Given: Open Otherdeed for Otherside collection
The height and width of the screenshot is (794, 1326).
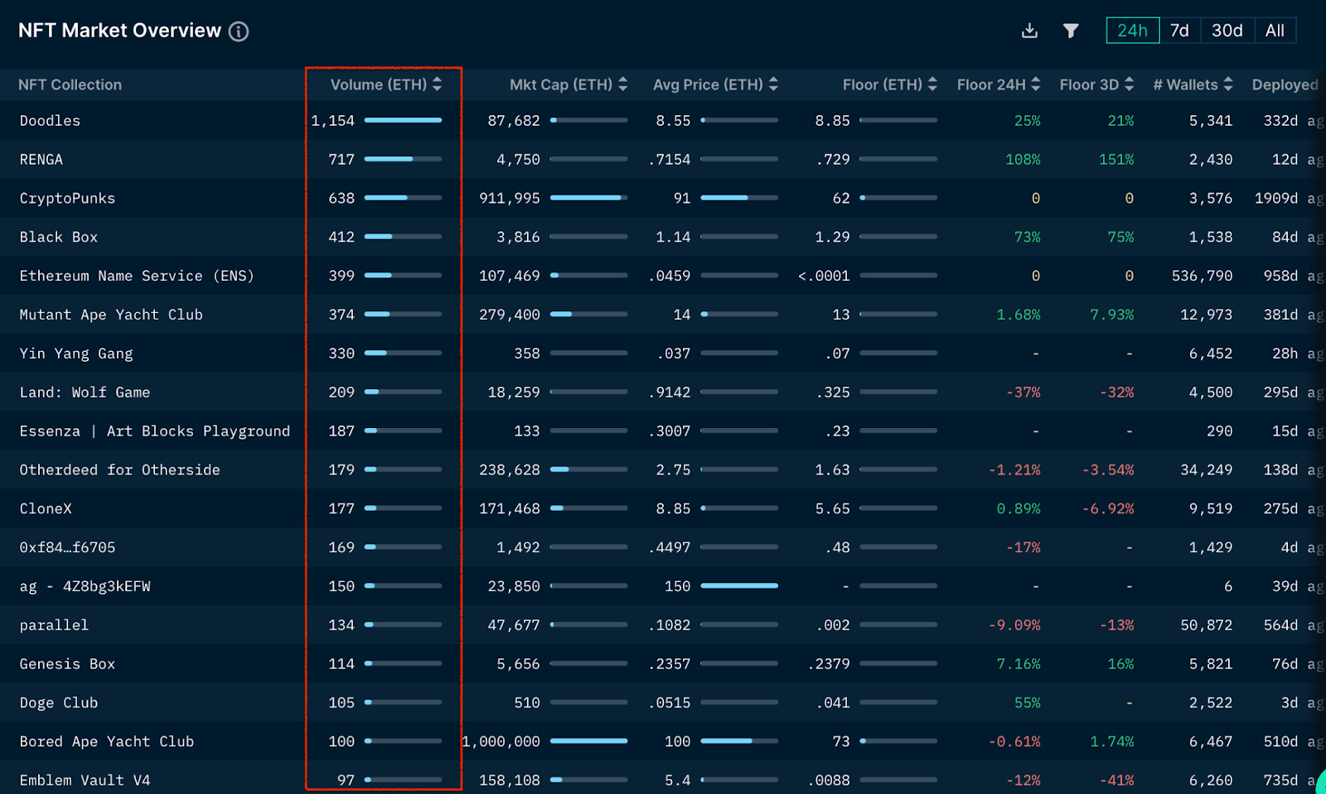Looking at the screenshot, I should 119,470.
